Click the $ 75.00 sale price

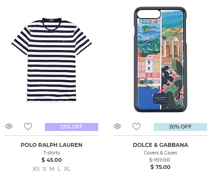coord(160,167)
